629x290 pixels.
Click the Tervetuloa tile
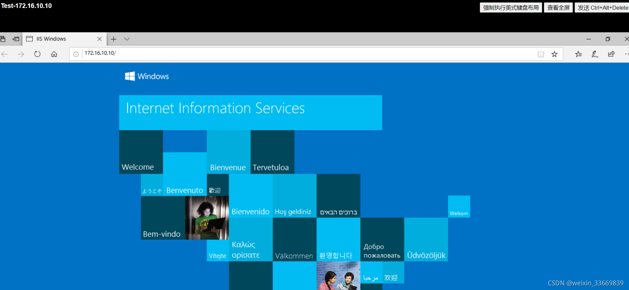272,152
